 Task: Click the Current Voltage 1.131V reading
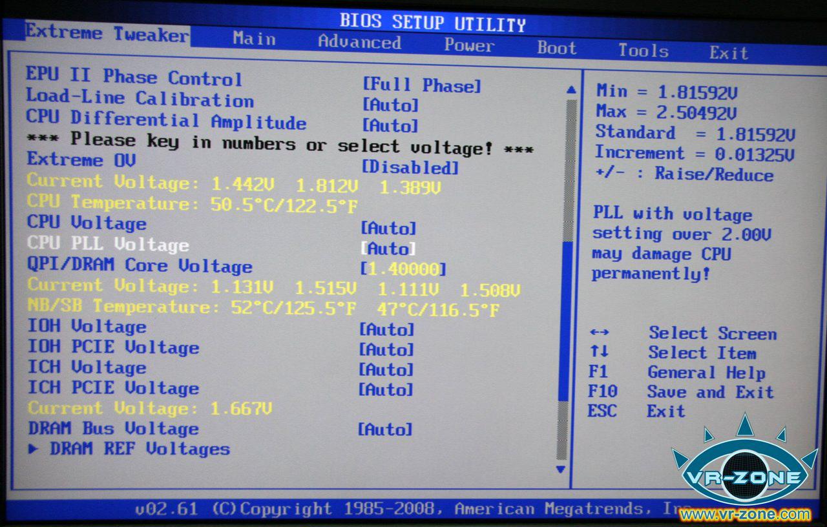click(274, 287)
